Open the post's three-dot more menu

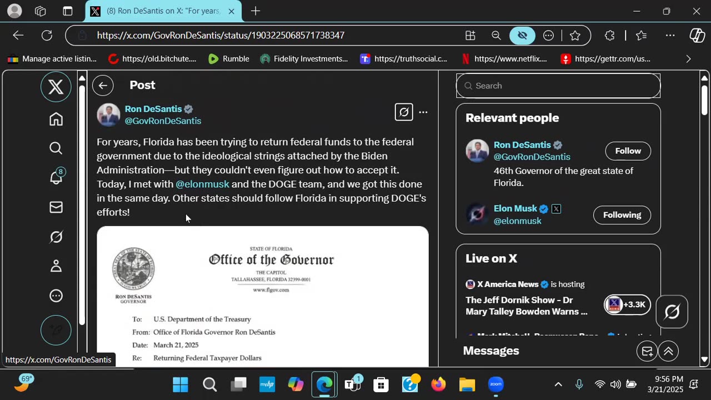click(423, 112)
